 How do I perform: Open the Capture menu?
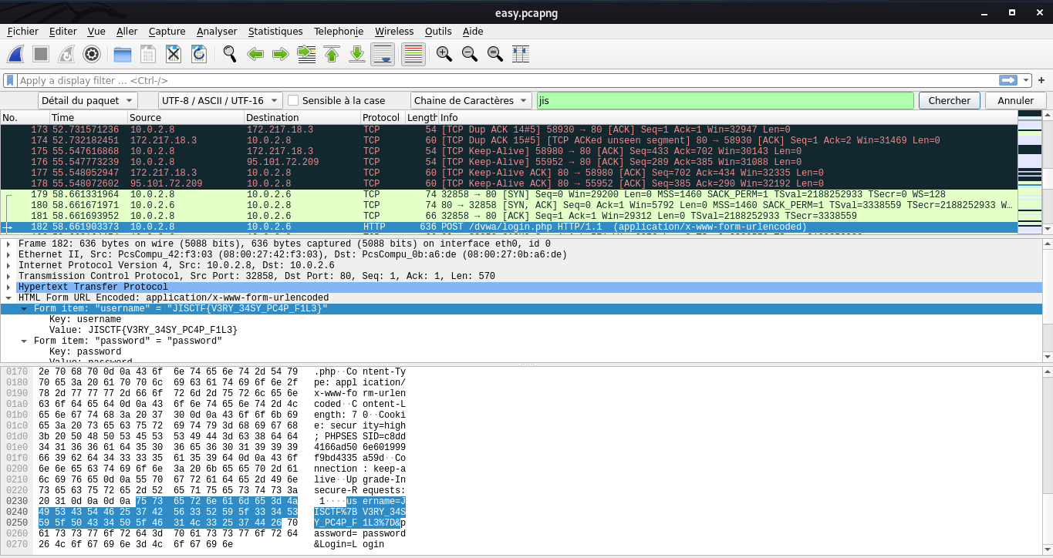coord(167,31)
